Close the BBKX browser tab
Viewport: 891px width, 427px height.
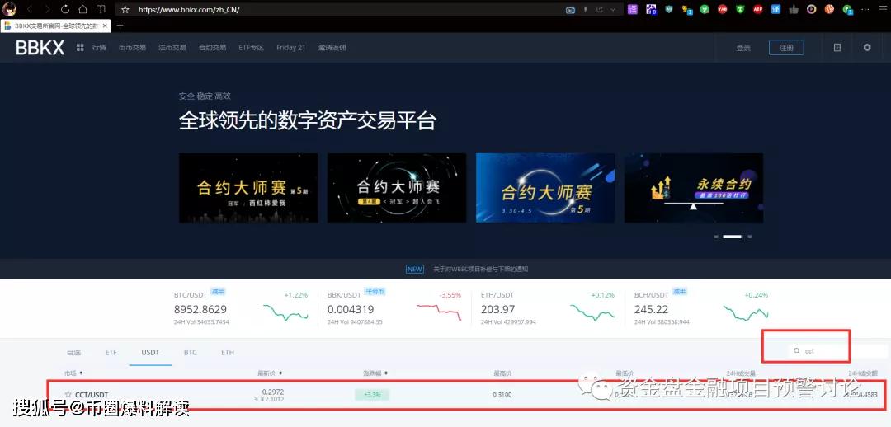point(105,26)
